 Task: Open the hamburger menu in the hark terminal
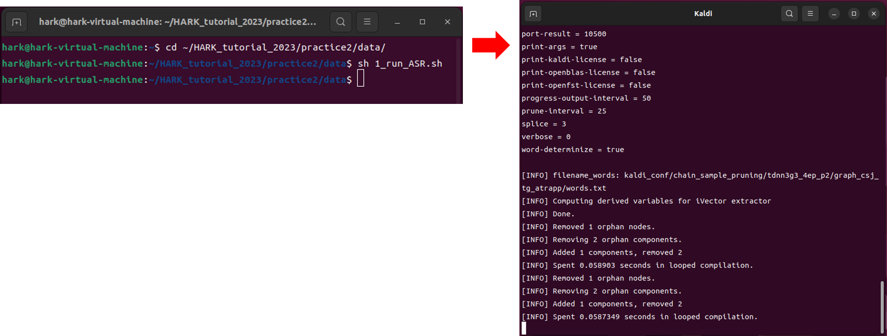(x=367, y=22)
